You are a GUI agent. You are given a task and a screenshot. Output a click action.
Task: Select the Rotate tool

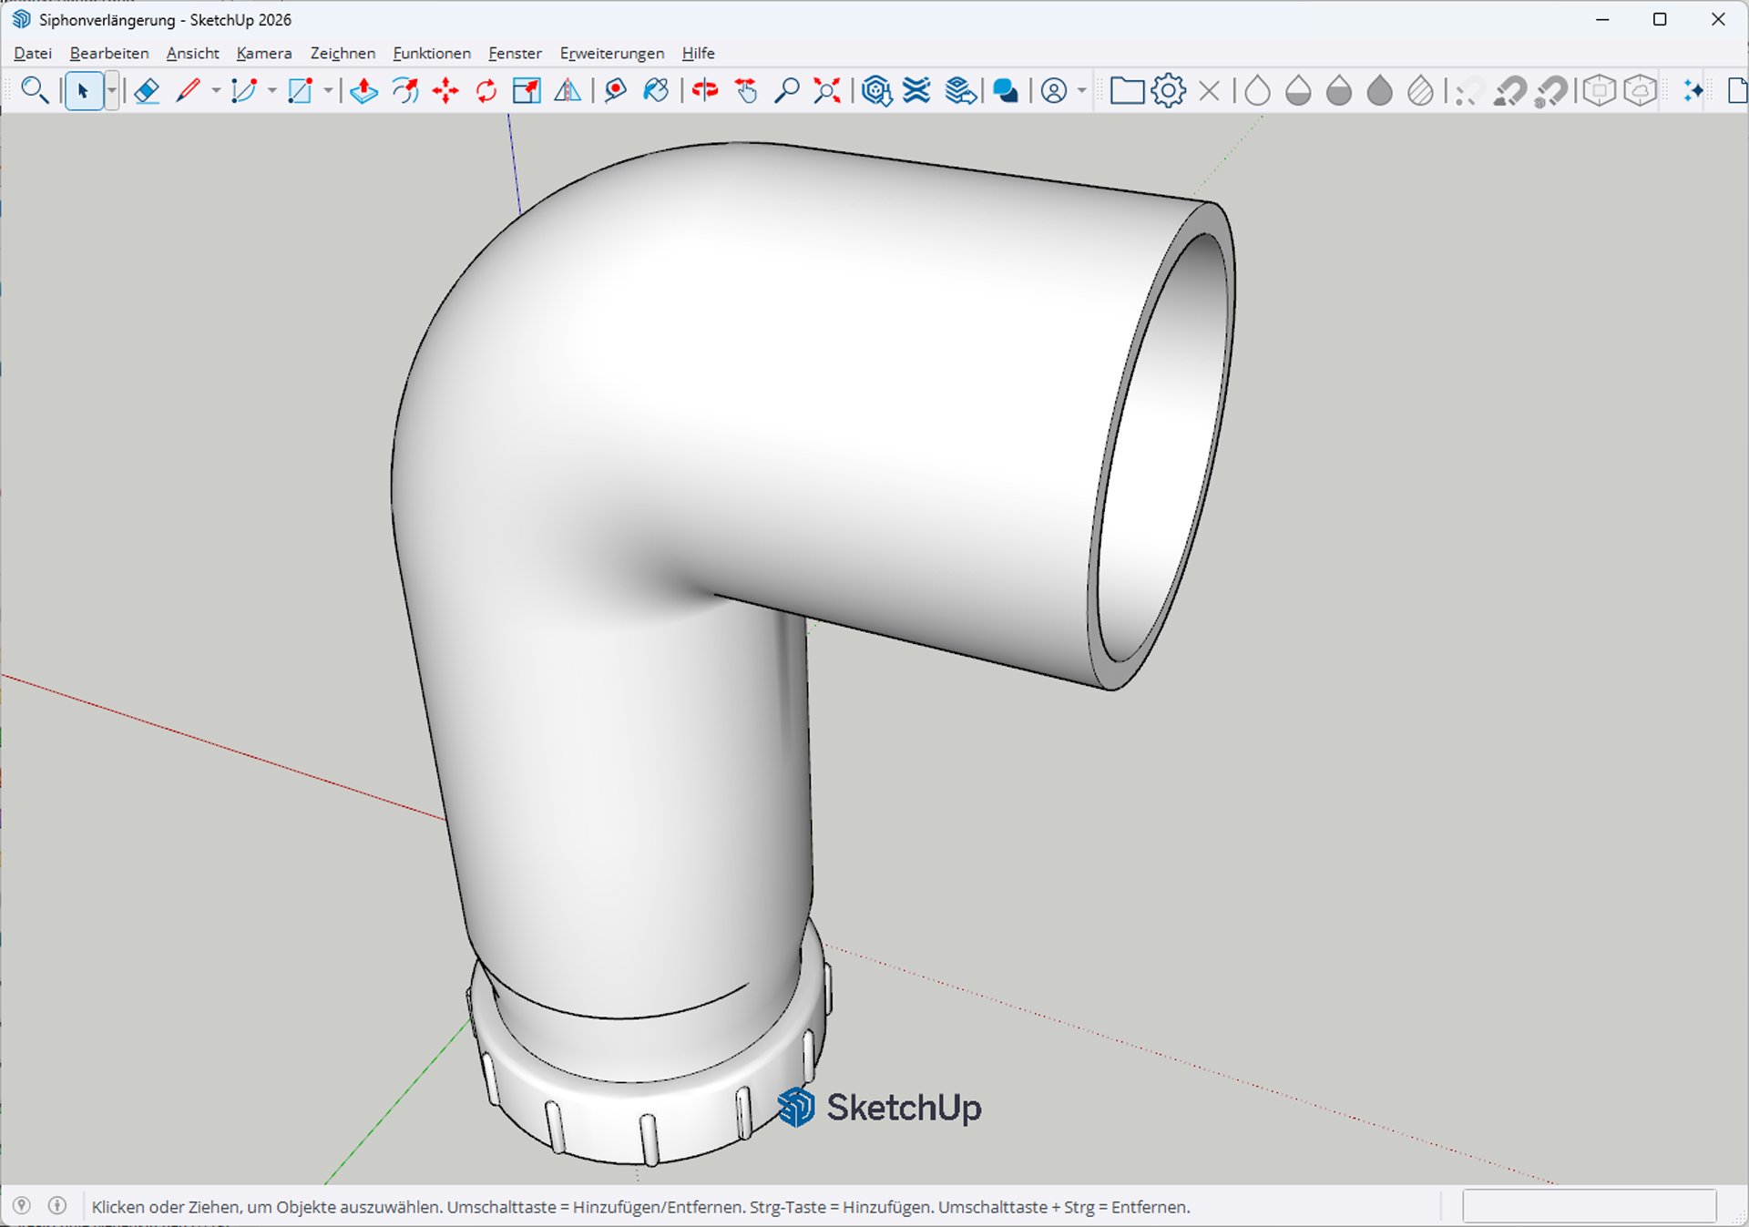pos(486,91)
